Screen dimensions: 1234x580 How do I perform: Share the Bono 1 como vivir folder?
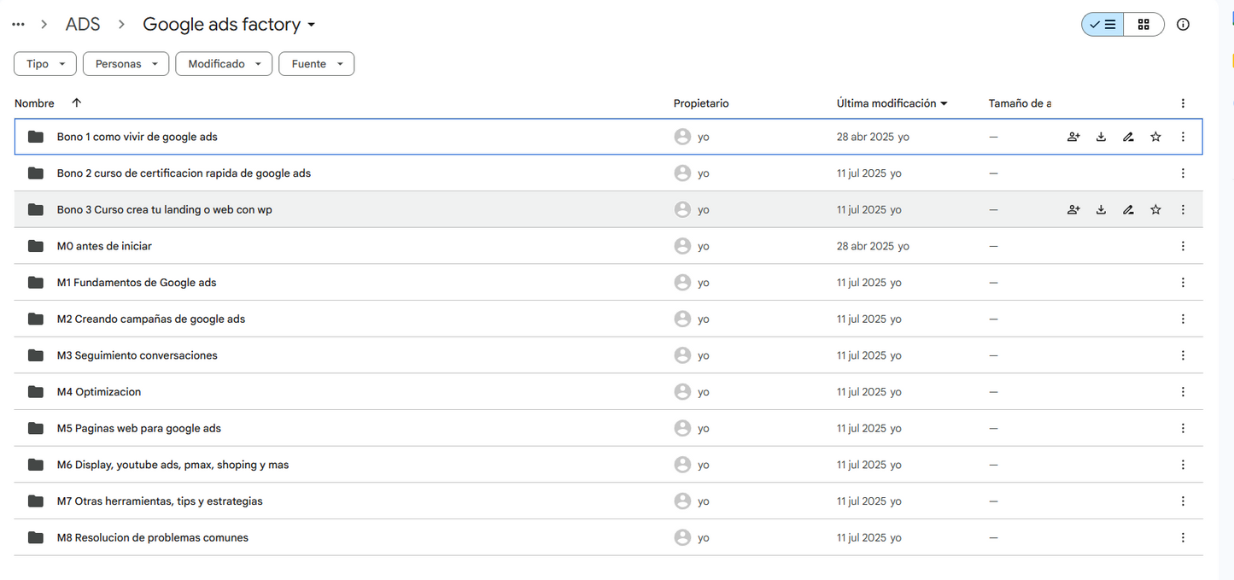(1073, 137)
